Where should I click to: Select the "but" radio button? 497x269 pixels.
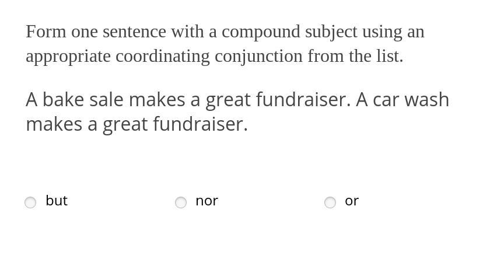click(30, 202)
